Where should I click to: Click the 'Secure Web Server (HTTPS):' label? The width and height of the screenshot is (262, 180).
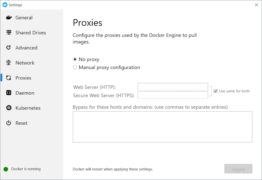[104, 95]
